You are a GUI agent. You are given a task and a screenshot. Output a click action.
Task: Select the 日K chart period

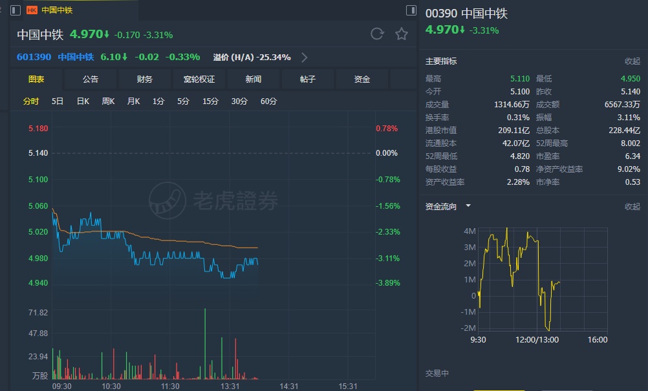click(83, 101)
